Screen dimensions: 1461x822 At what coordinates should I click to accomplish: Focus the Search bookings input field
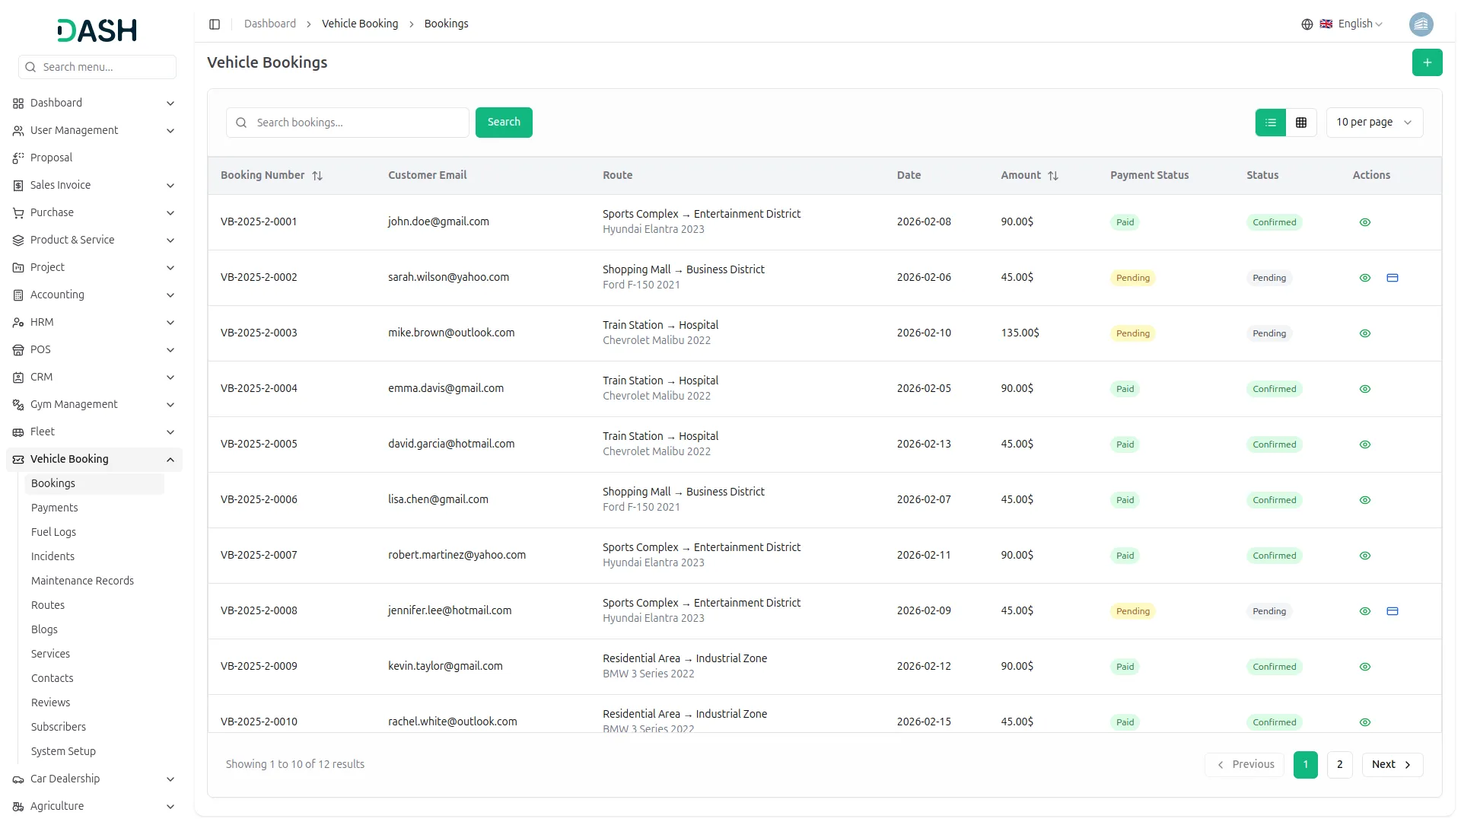[x=347, y=123]
